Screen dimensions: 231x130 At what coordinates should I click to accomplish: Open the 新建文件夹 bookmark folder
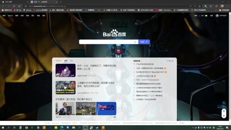[7, 10]
